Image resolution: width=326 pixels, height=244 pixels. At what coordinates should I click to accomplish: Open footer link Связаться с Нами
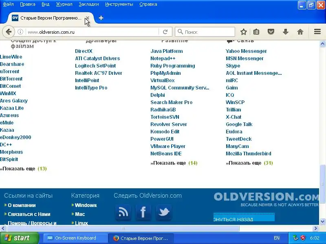pyautogui.click(x=29, y=214)
